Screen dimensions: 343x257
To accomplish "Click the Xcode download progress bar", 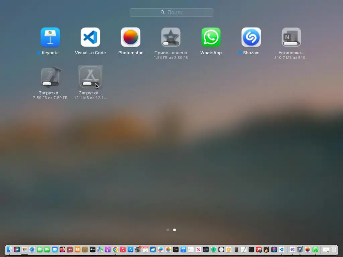I will [x=50, y=84].
